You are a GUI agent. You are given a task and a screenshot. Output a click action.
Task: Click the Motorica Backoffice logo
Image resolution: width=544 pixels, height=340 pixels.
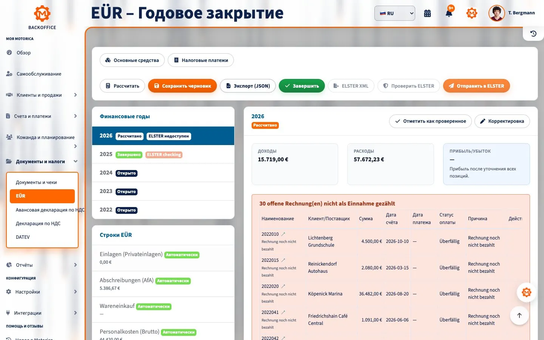click(x=42, y=17)
